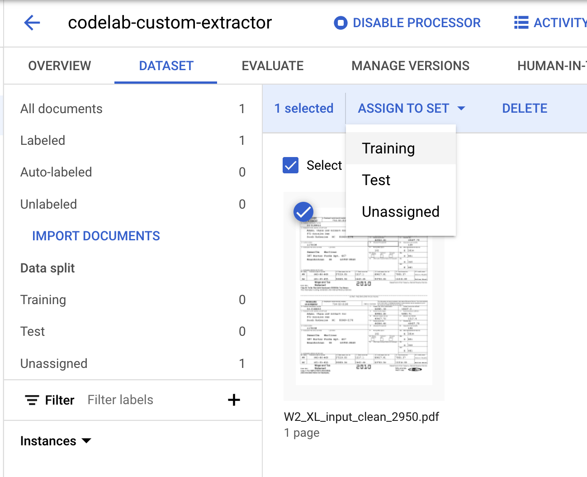587x477 pixels.
Task: Switch to the Evaluate tab
Action: click(272, 66)
